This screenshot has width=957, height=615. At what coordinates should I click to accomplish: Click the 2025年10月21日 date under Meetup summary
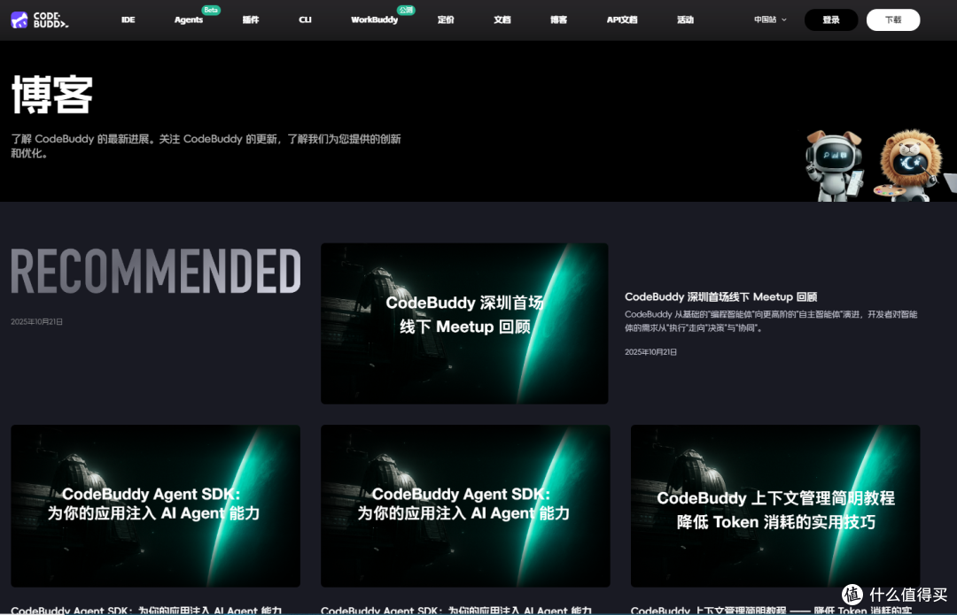(650, 352)
